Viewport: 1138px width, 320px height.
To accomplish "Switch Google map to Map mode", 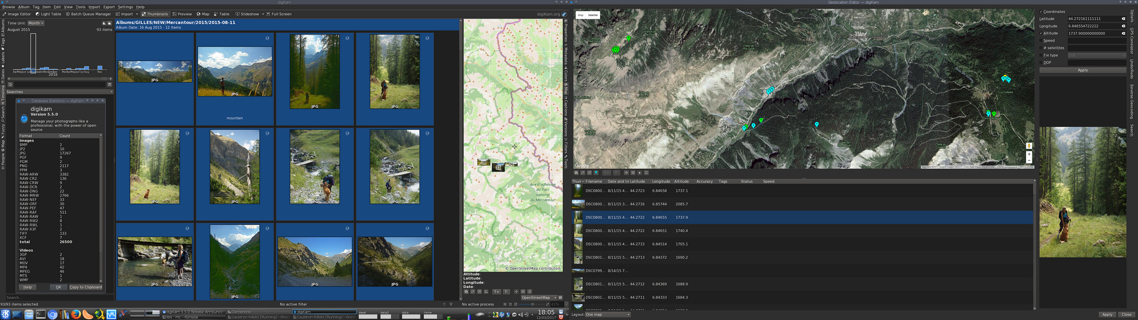I will coord(581,15).
